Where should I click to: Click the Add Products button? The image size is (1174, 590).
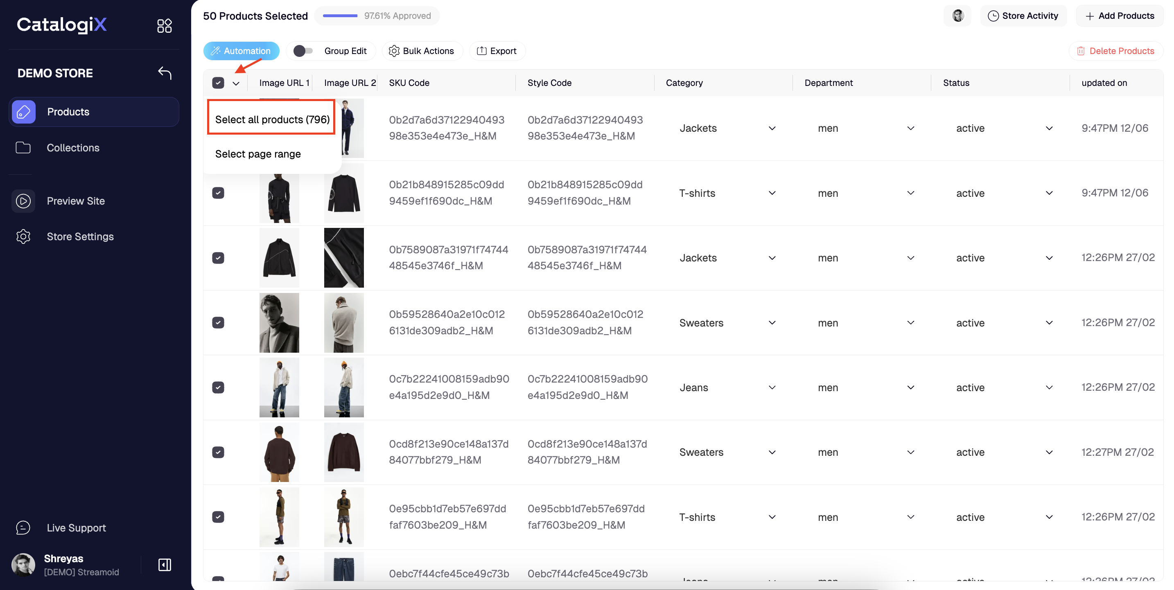[x=1120, y=16]
